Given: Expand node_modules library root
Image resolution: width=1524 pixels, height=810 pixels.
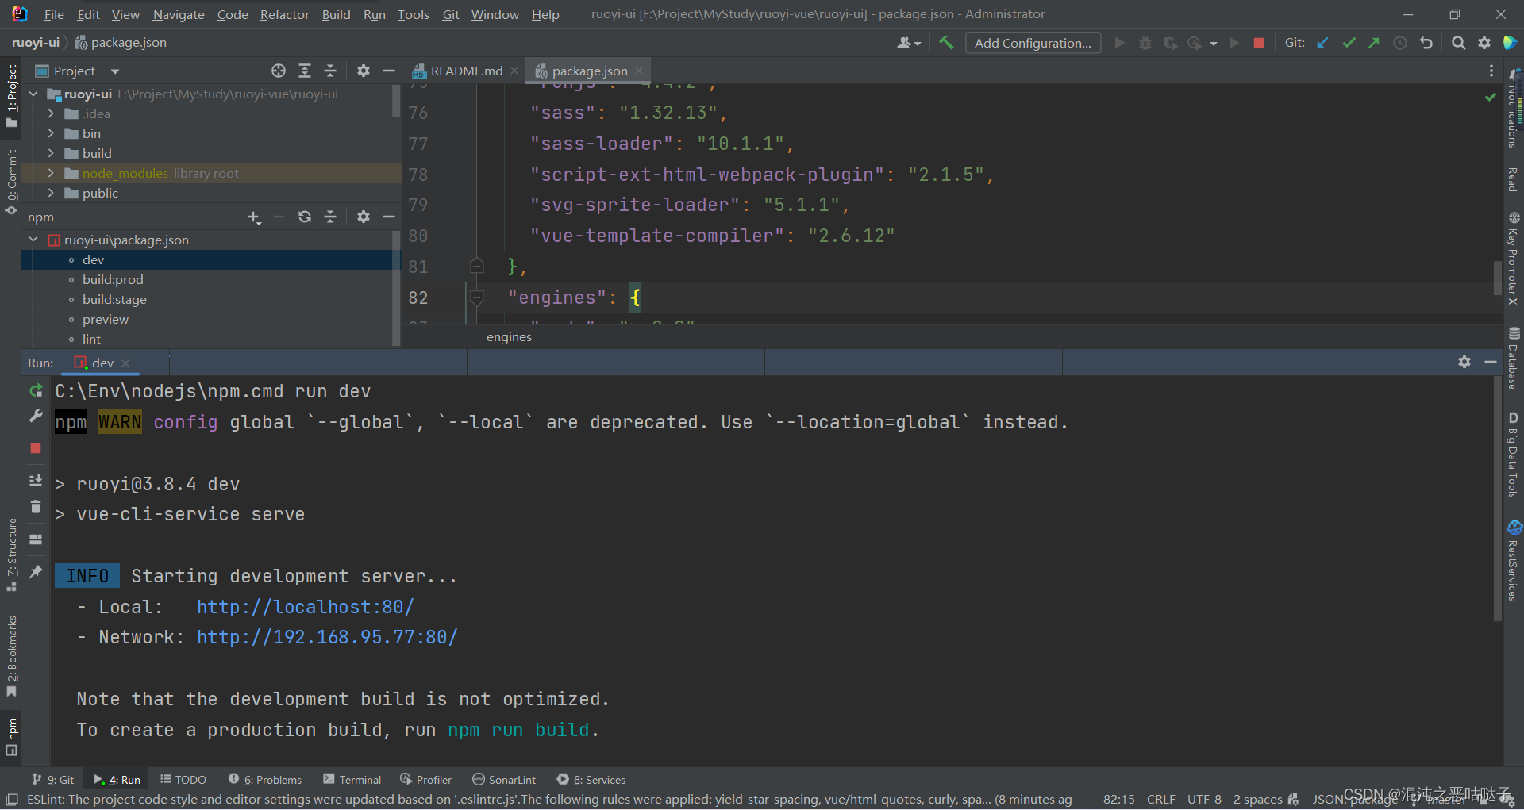Looking at the screenshot, I should (52, 173).
